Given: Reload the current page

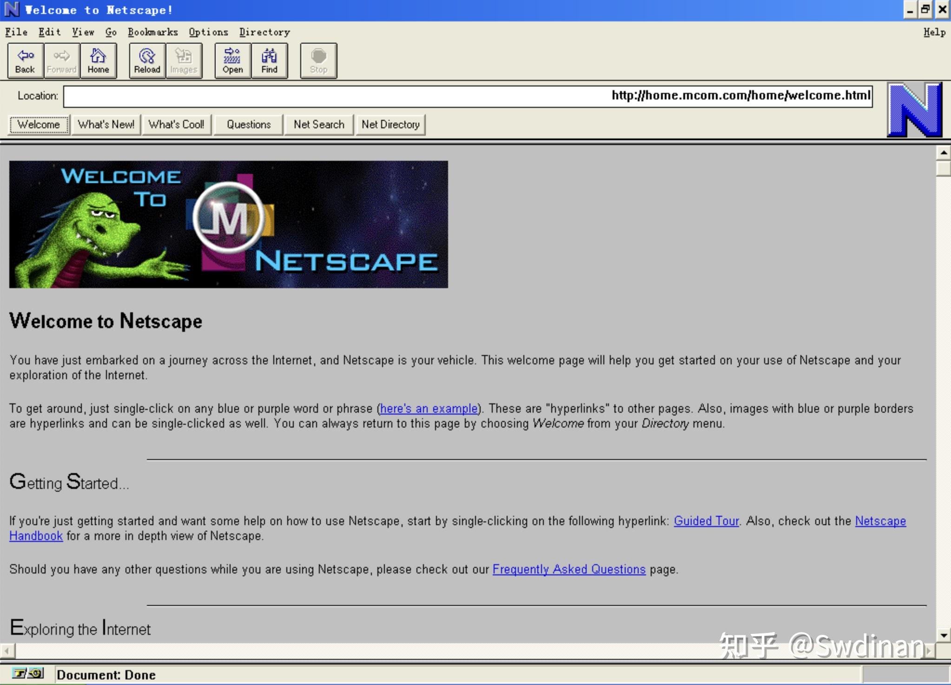Looking at the screenshot, I should click(147, 61).
